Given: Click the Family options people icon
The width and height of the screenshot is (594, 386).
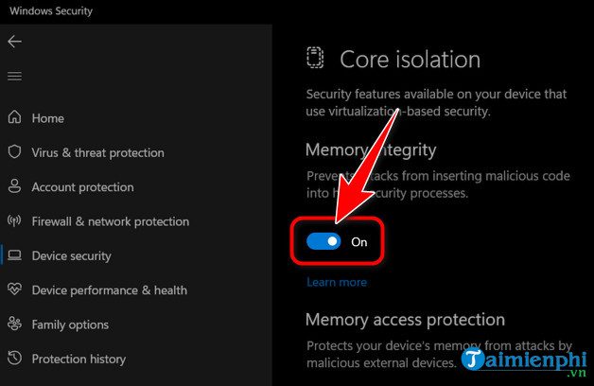Looking at the screenshot, I should 14,325.
